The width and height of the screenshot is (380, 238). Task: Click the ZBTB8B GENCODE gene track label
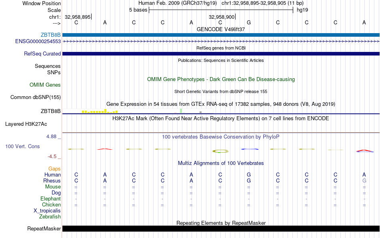[x=50, y=35]
